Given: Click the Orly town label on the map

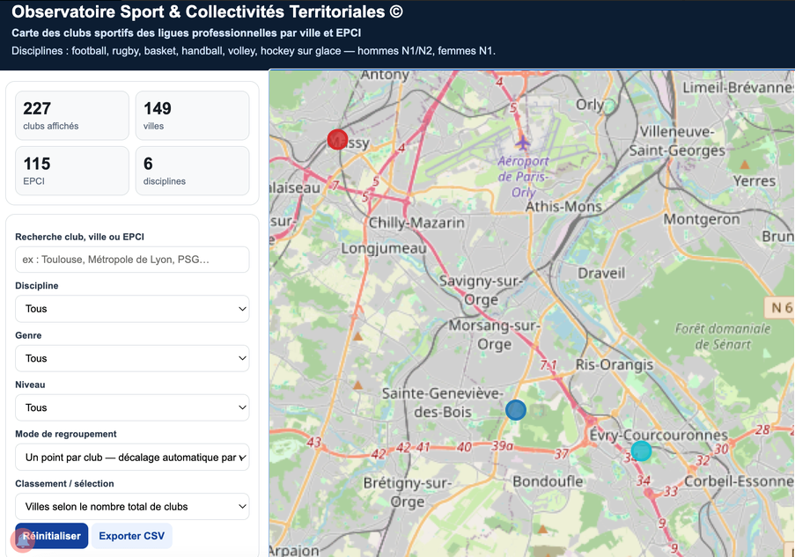Looking at the screenshot, I should tap(590, 105).
